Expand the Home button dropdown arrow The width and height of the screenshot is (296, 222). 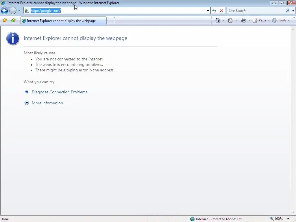(x=224, y=20)
